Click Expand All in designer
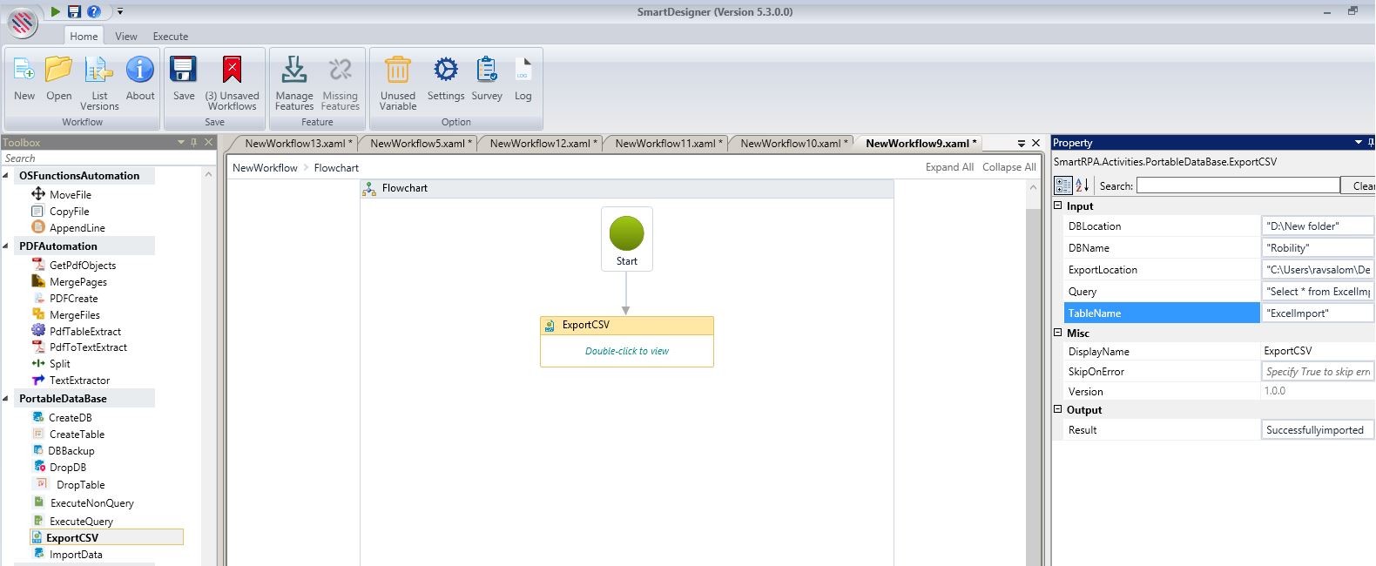 tap(949, 167)
